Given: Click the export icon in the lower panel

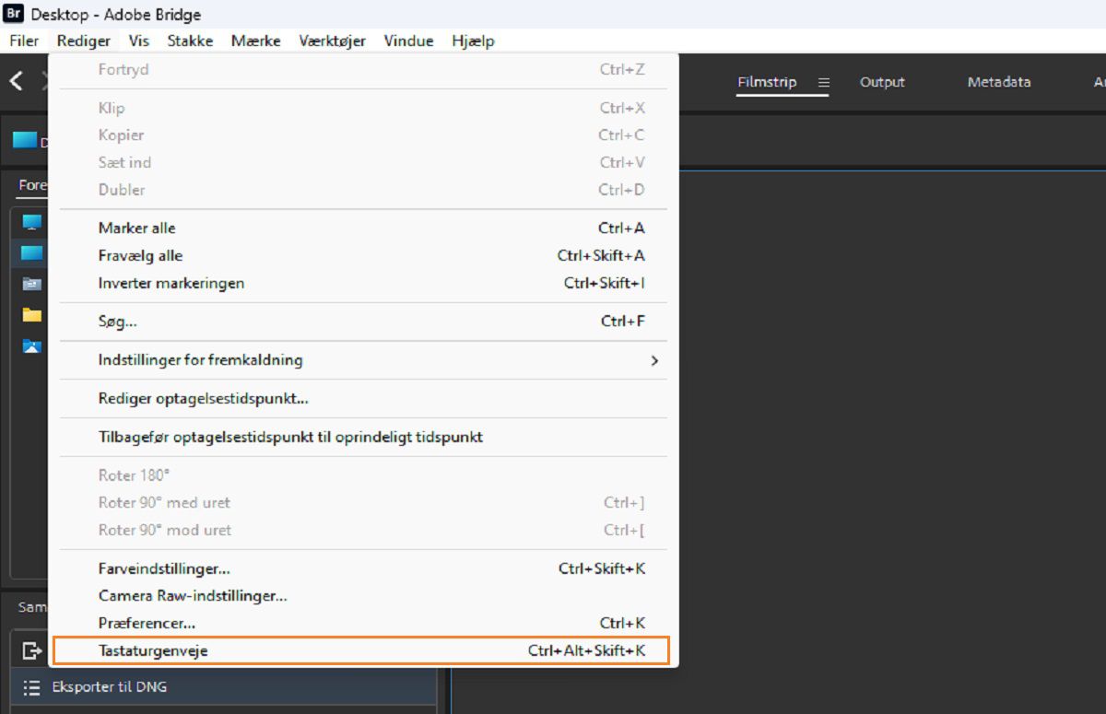Looking at the screenshot, I should [32, 650].
